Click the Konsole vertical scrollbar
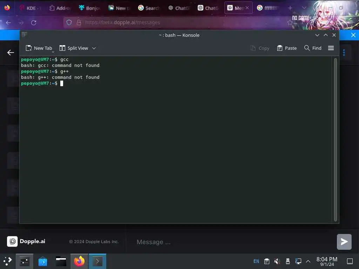 pos(336,139)
